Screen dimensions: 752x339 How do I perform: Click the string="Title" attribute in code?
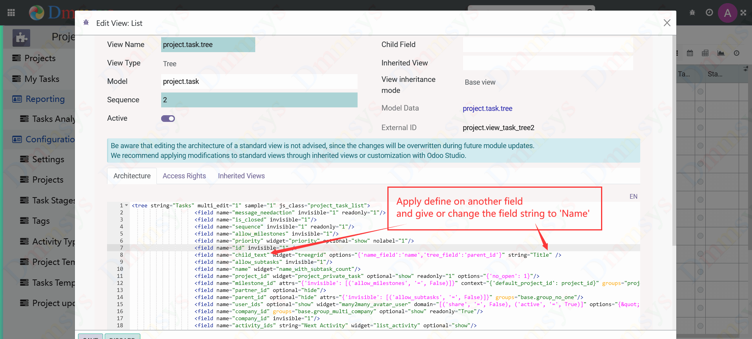pyautogui.click(x=530, y=255)
